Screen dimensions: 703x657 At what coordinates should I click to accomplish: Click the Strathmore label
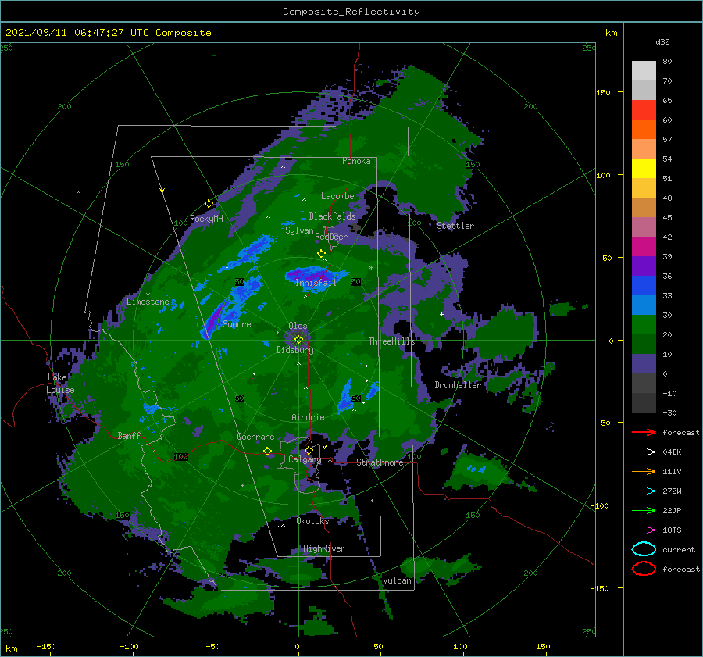tap(380, 462)
